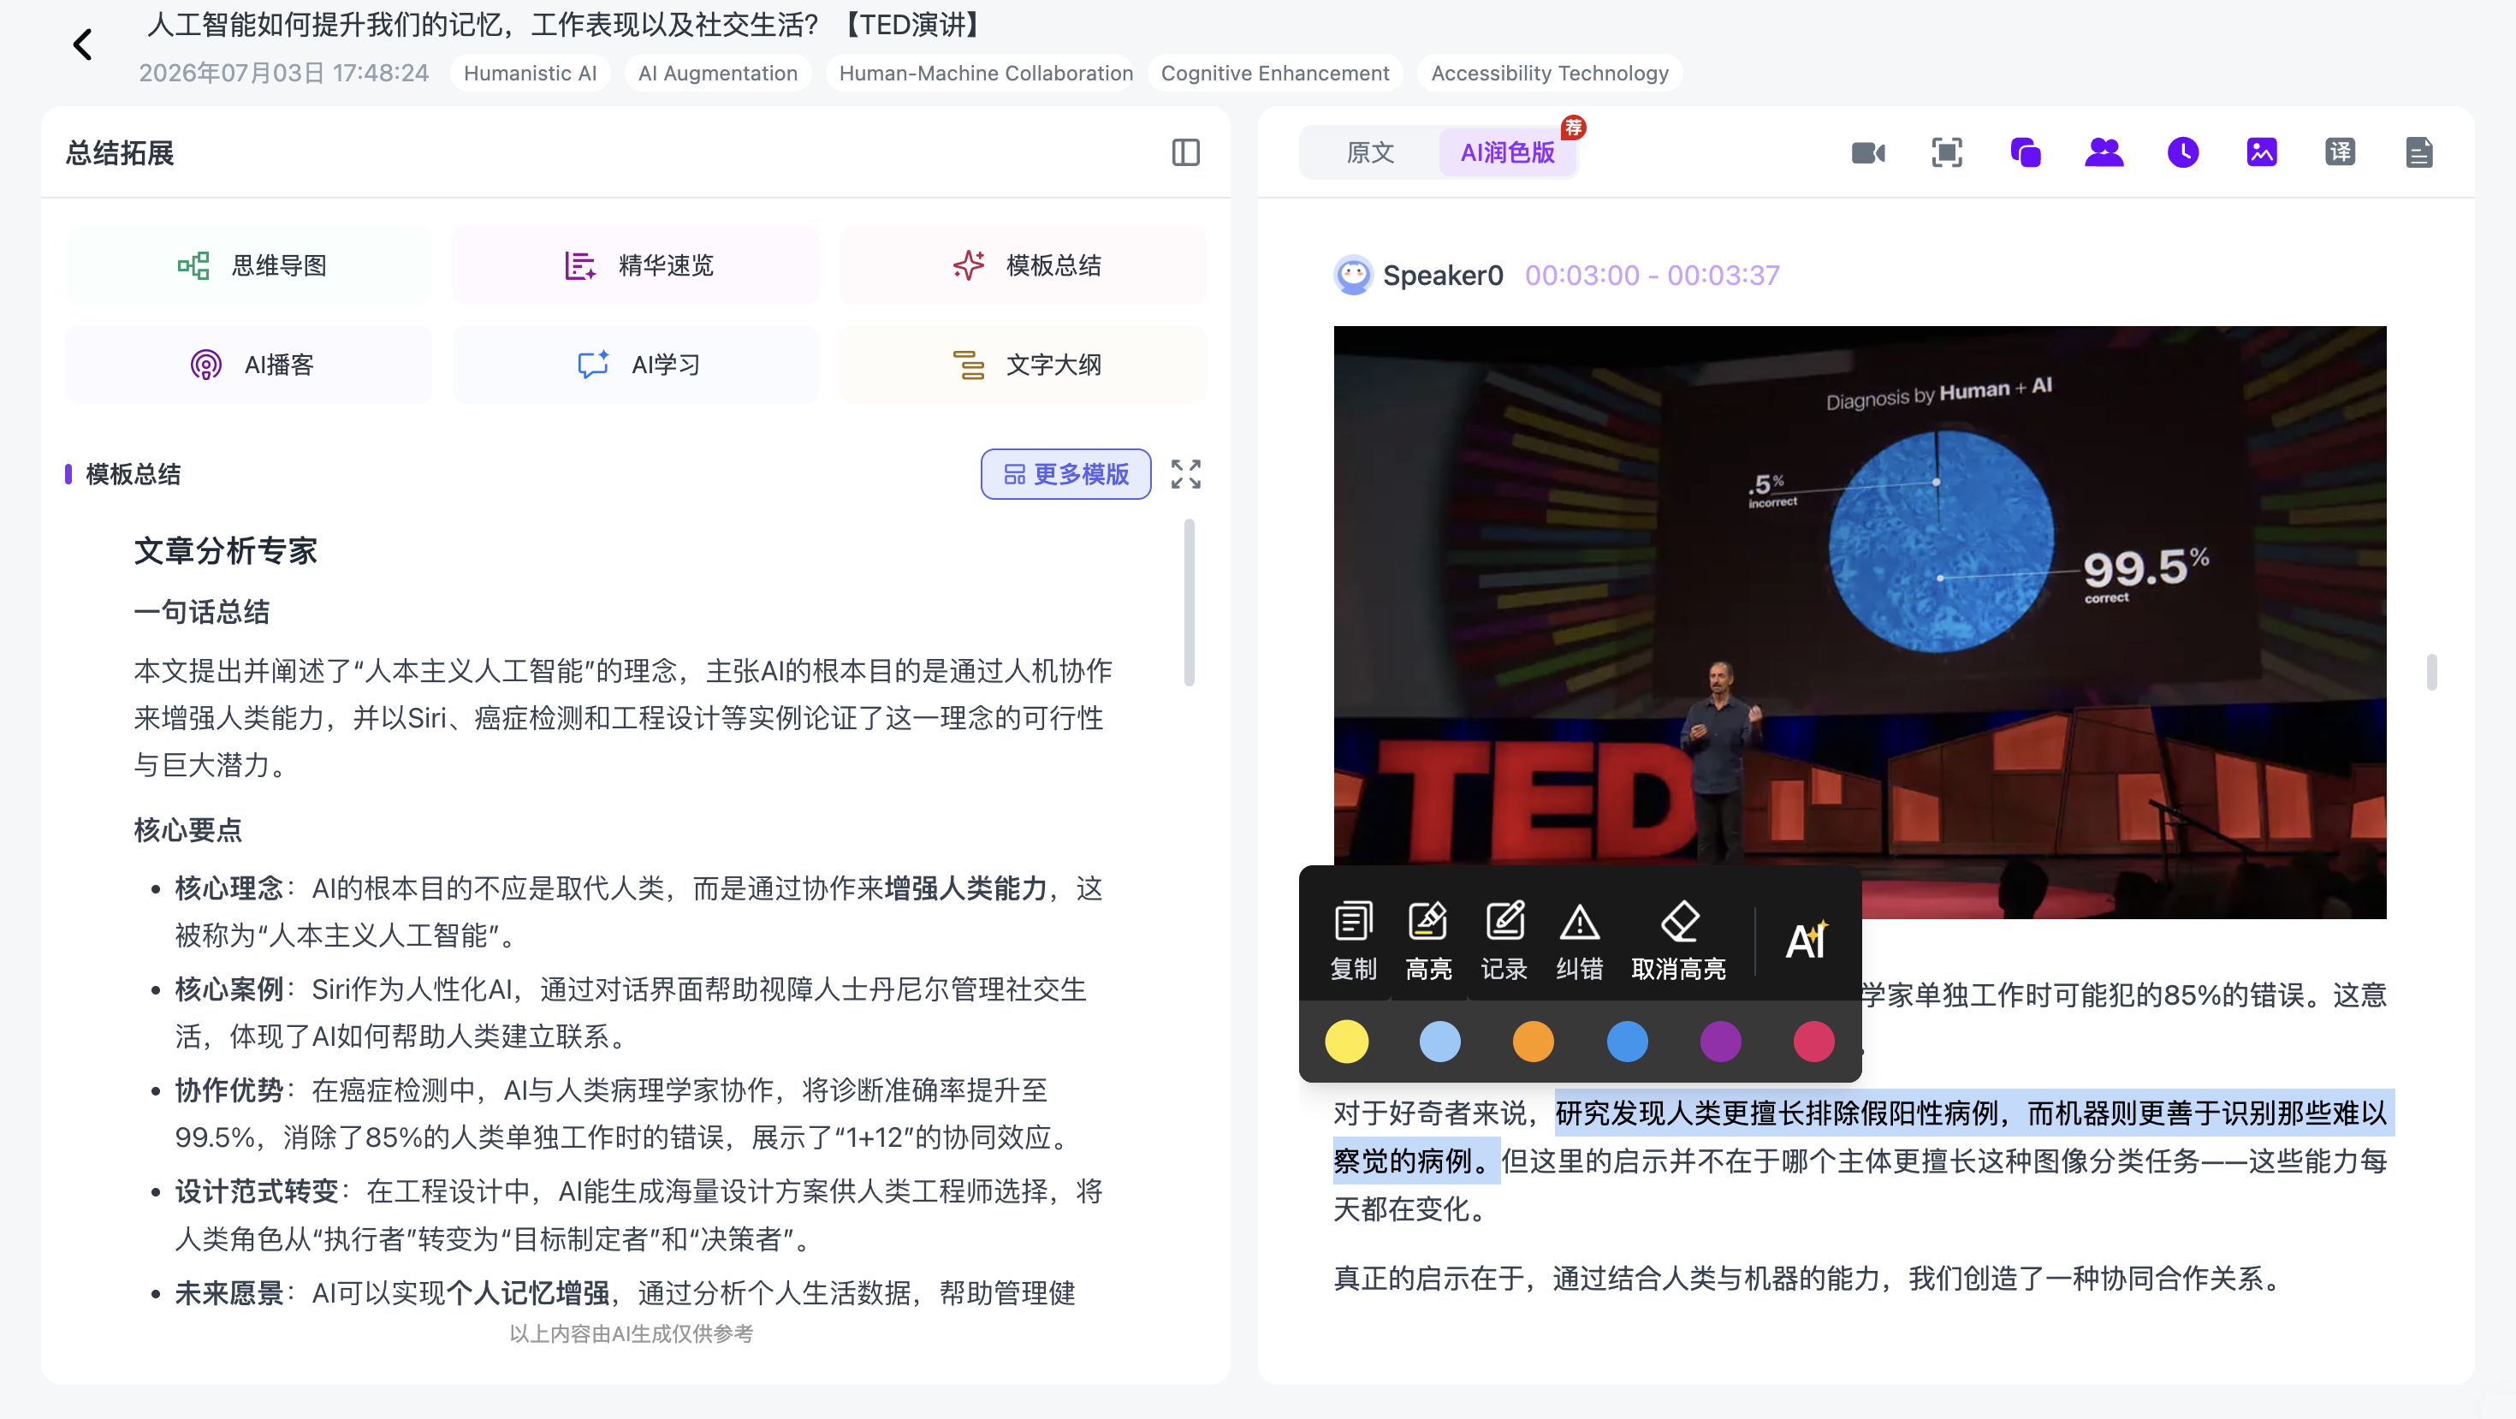Select 模板总结 template summary
Image resolution: width=2516 pixels, height=1419 pixels.
click(1023, 265)
